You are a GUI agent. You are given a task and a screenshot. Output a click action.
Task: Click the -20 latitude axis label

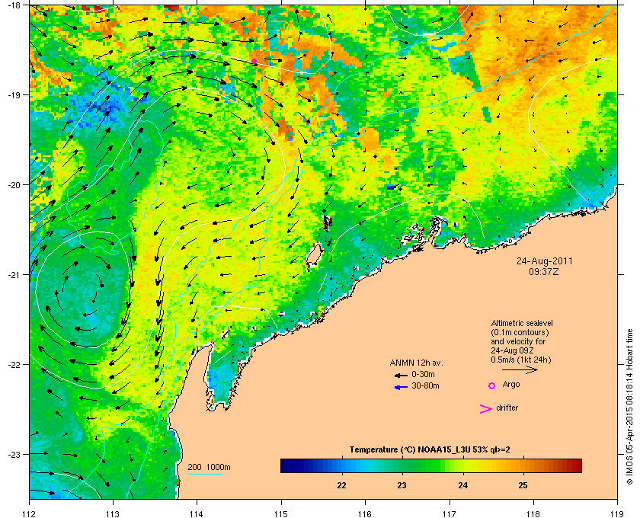tap(14, 185)
